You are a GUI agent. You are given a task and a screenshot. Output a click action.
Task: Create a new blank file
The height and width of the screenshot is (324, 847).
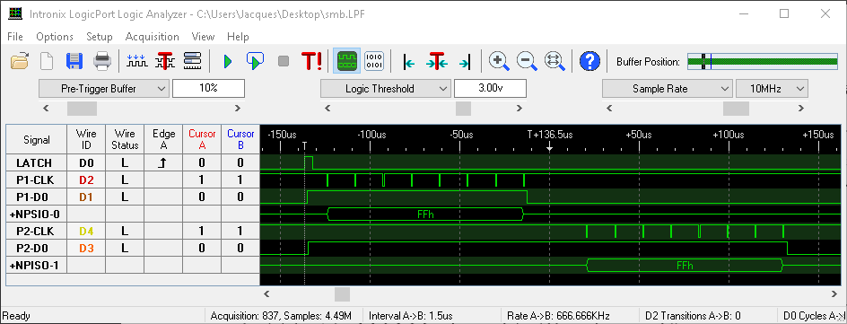tap(47, 61)
